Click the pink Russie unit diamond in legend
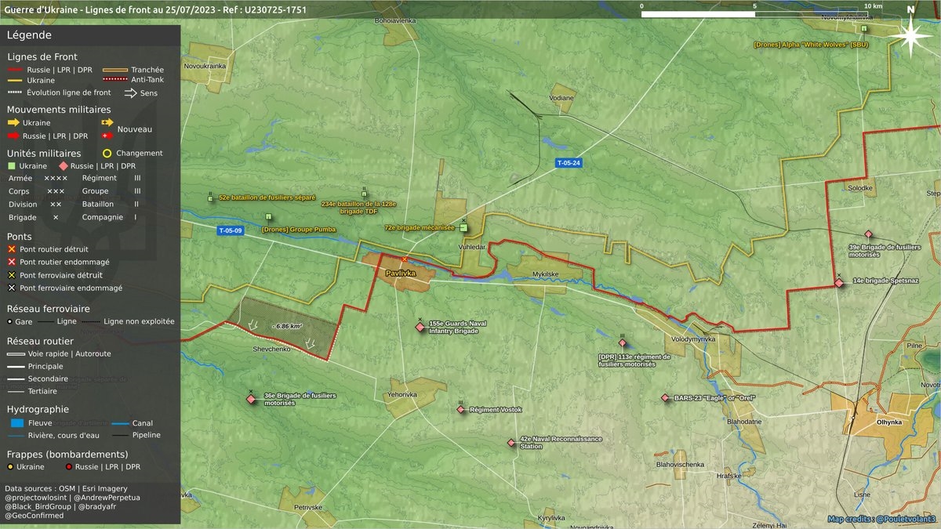Screen dimensions: 941x529 64,166
